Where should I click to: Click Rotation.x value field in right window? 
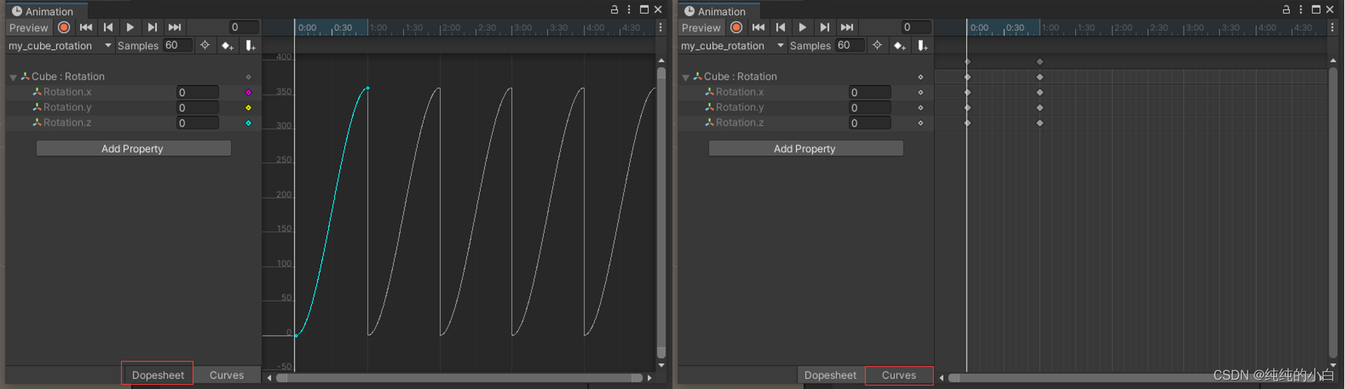(870, 92)
